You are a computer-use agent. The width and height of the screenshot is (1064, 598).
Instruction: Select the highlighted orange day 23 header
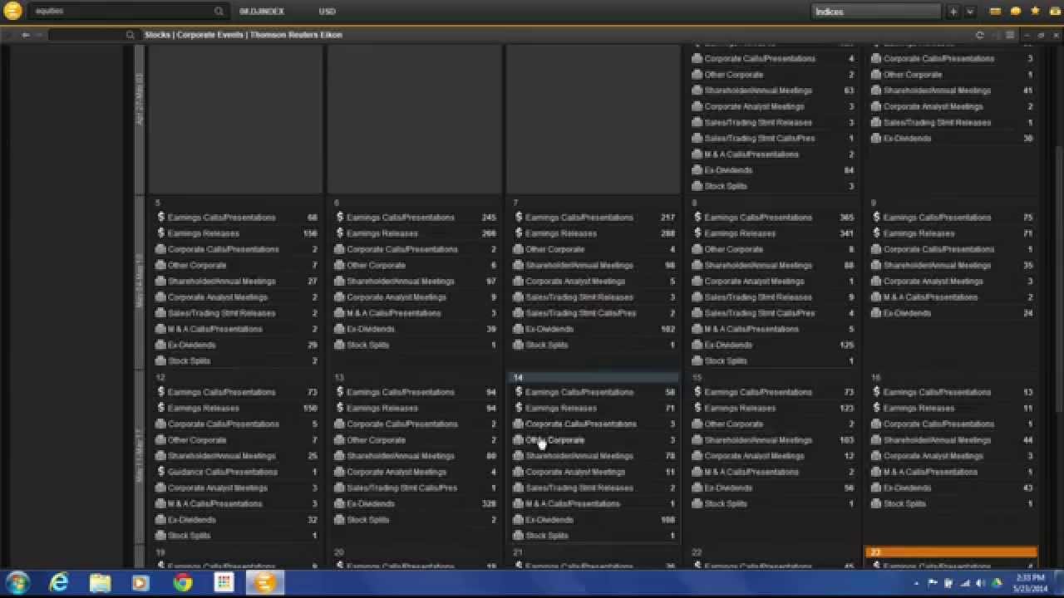point(951,551)
